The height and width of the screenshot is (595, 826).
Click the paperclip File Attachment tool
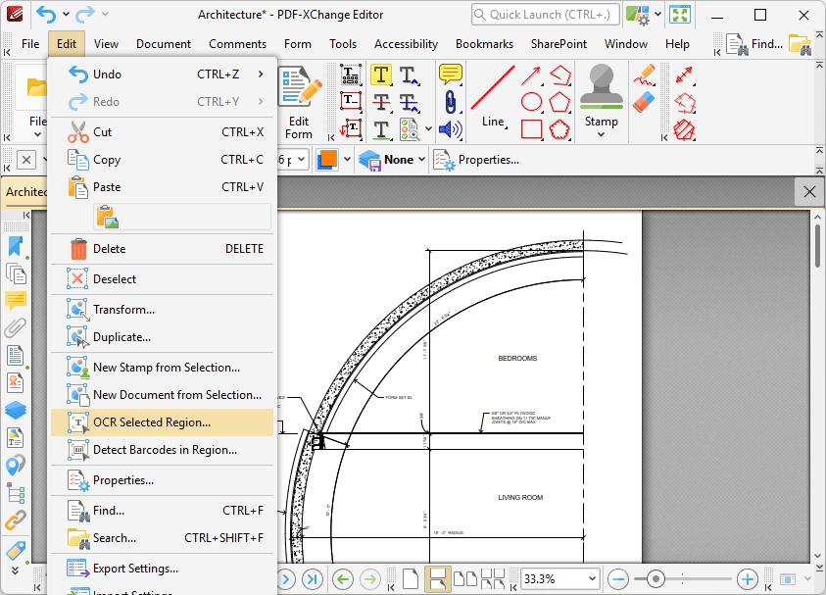click(450, 102)
